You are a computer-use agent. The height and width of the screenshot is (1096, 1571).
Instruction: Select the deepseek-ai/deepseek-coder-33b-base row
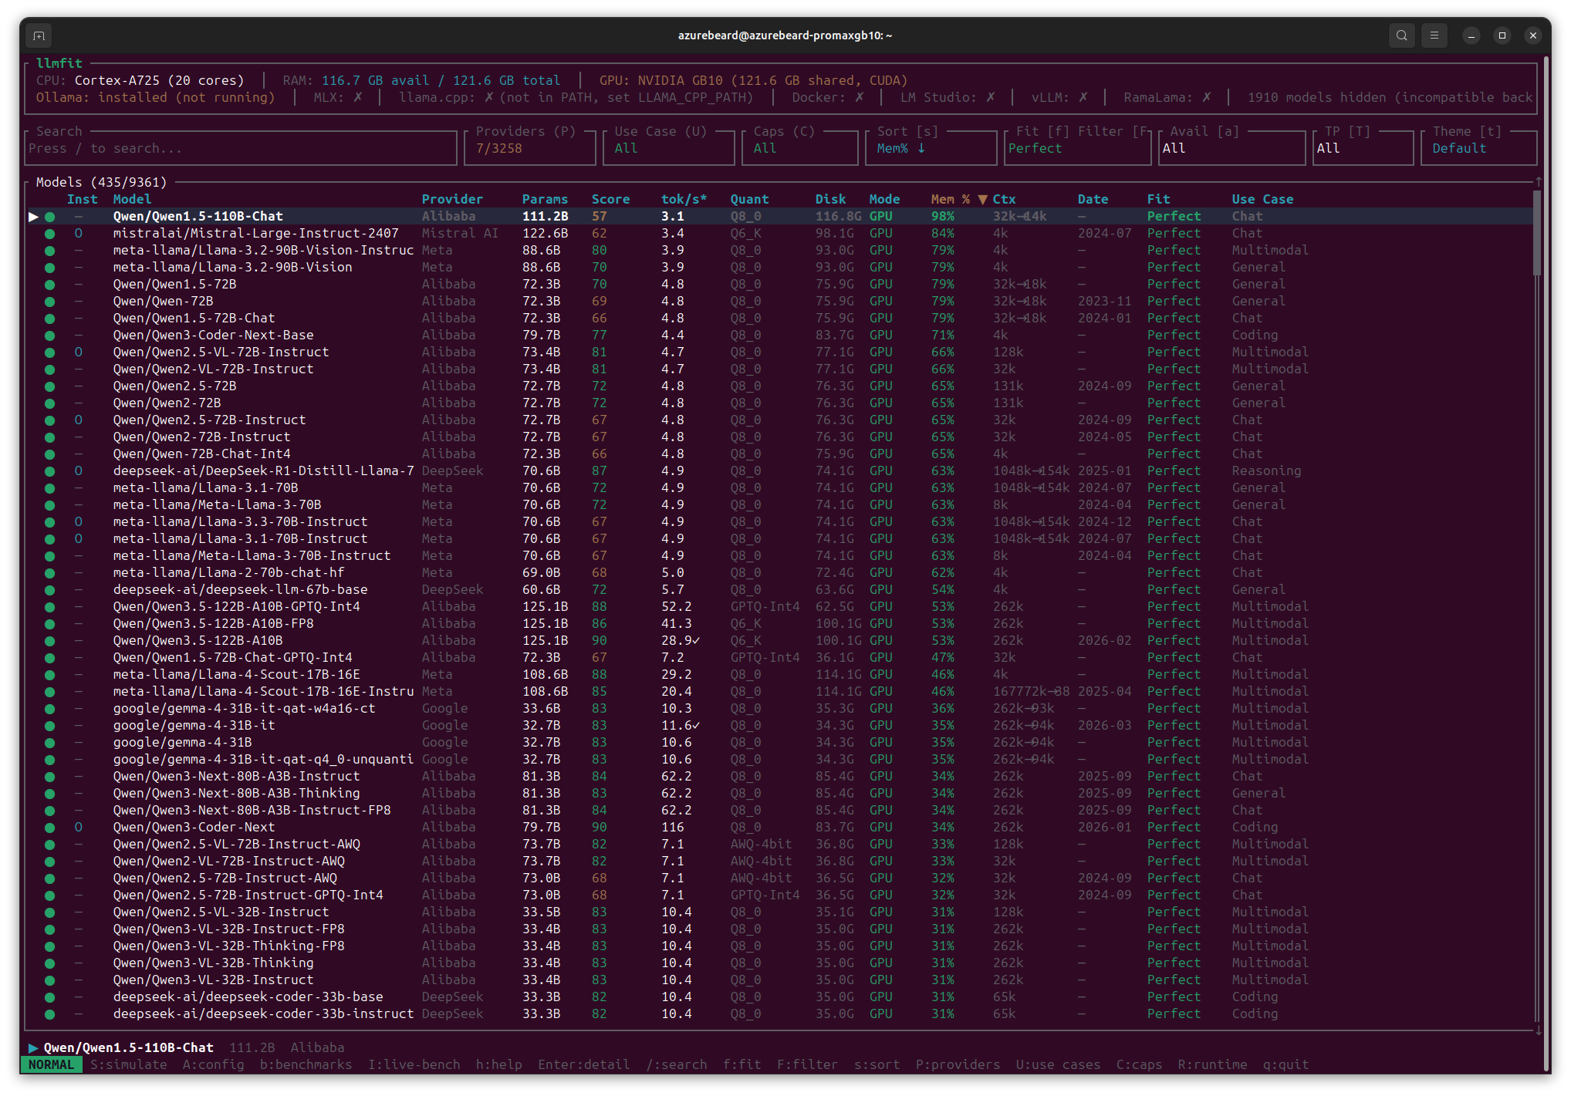click(x=779, y=997)
